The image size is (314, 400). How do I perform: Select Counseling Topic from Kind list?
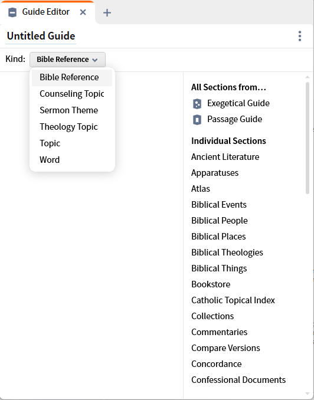click(x=72, y=94)
